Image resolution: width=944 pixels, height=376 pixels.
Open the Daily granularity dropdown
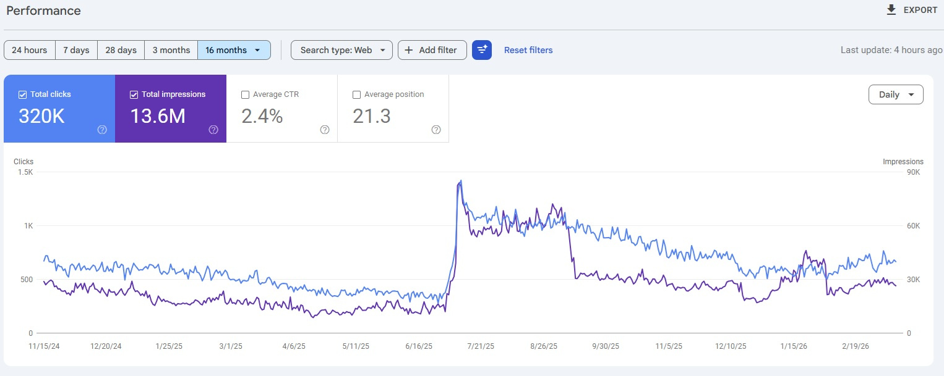(896, 94)
